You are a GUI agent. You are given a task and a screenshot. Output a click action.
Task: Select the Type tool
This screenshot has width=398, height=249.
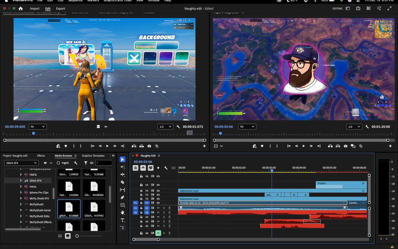[122, 220]
